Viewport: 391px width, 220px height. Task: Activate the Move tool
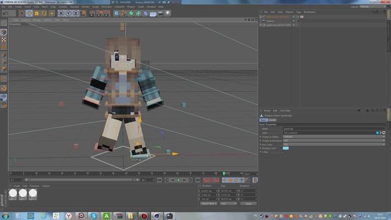click(29, 13)
